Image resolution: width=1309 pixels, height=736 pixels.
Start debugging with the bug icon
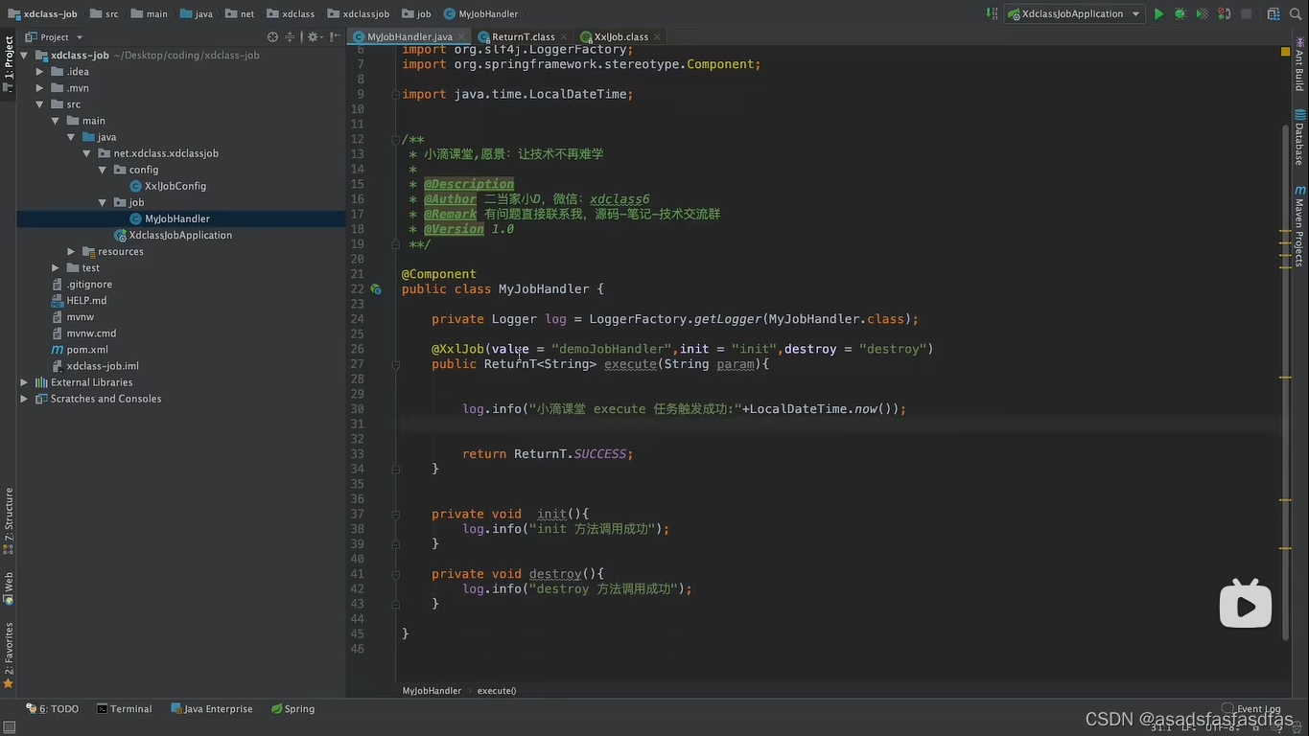(1180, 14)
